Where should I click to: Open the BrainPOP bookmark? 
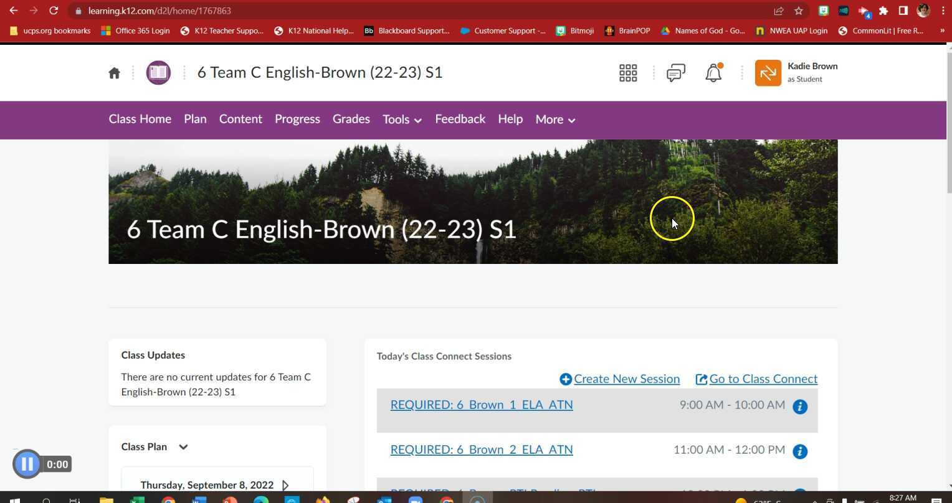point(627,31)
